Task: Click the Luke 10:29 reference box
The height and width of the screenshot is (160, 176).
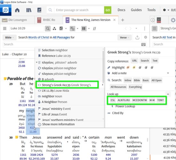Action: (x=27, y=29)
